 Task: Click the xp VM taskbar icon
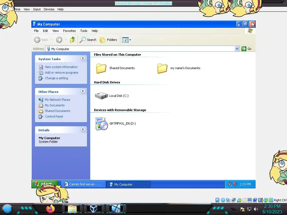[116, 209]
